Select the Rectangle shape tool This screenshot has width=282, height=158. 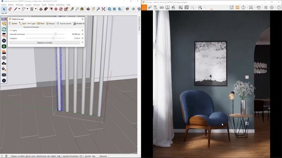click(x=32, y=9)
